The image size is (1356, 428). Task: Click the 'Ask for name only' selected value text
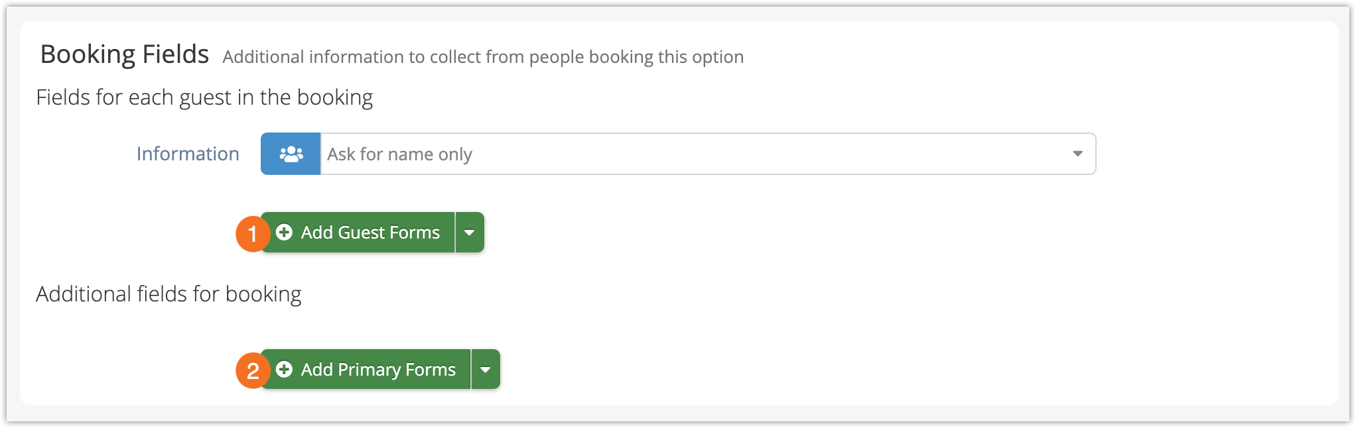coord(399,154)
